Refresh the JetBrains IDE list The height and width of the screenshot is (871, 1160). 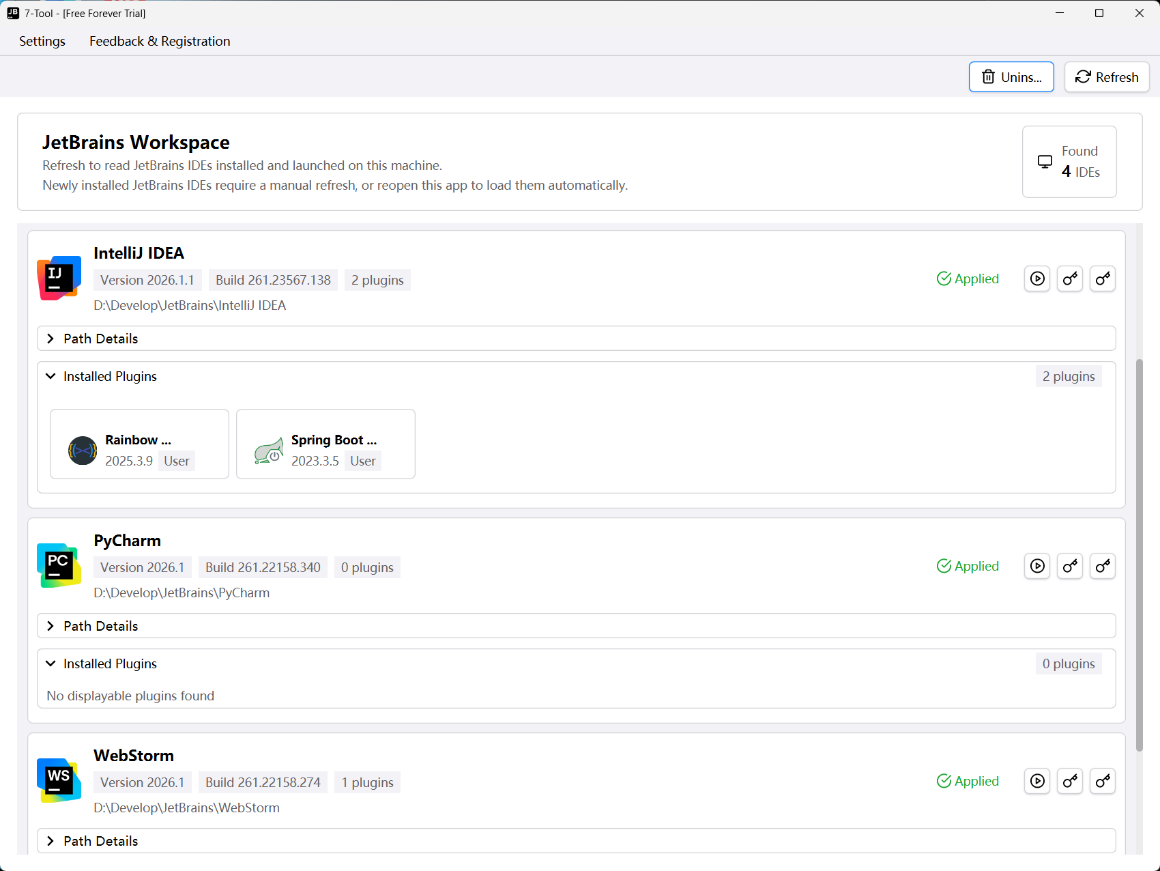coord(1107,77)
